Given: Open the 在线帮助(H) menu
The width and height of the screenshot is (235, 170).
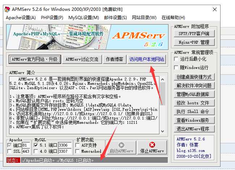Looking at the screenshot, I should [173, 18].
